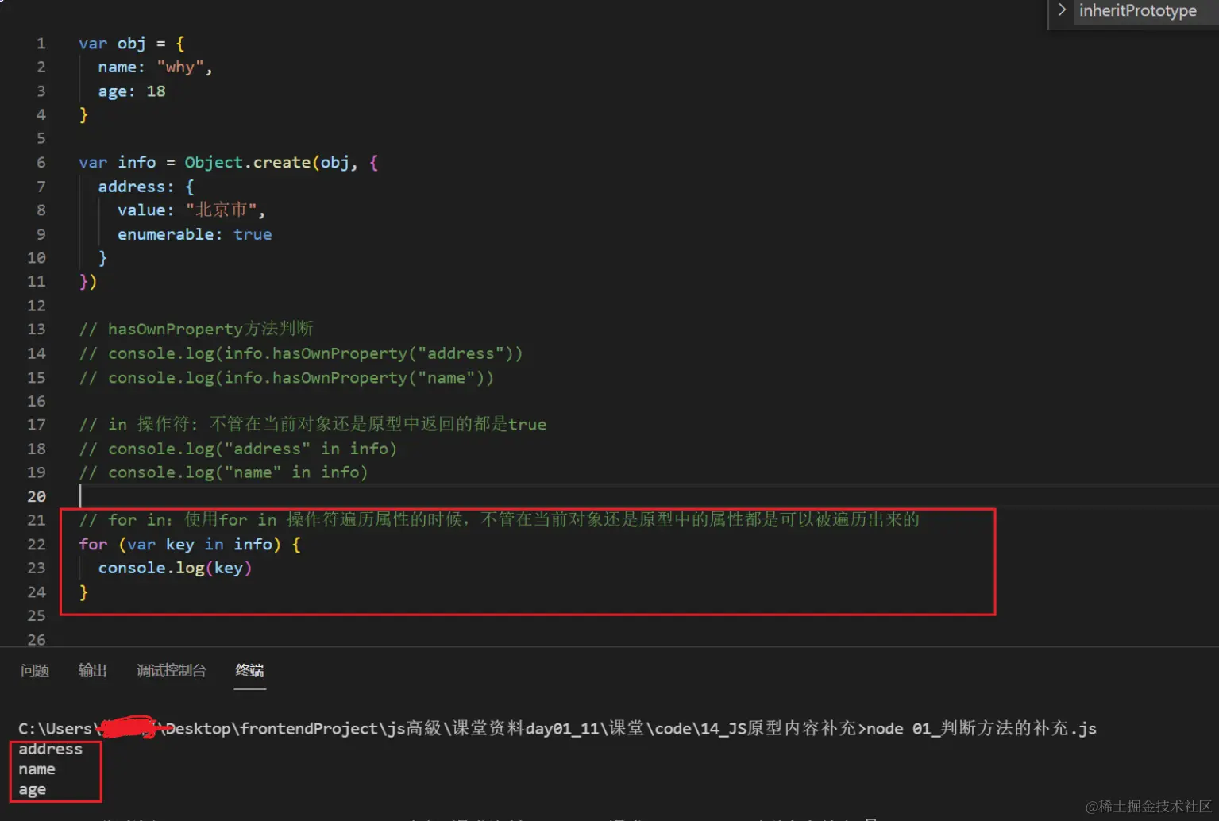Select the 终端 tab
This screenshot has width=1219, height=821.
pos(249,671)
